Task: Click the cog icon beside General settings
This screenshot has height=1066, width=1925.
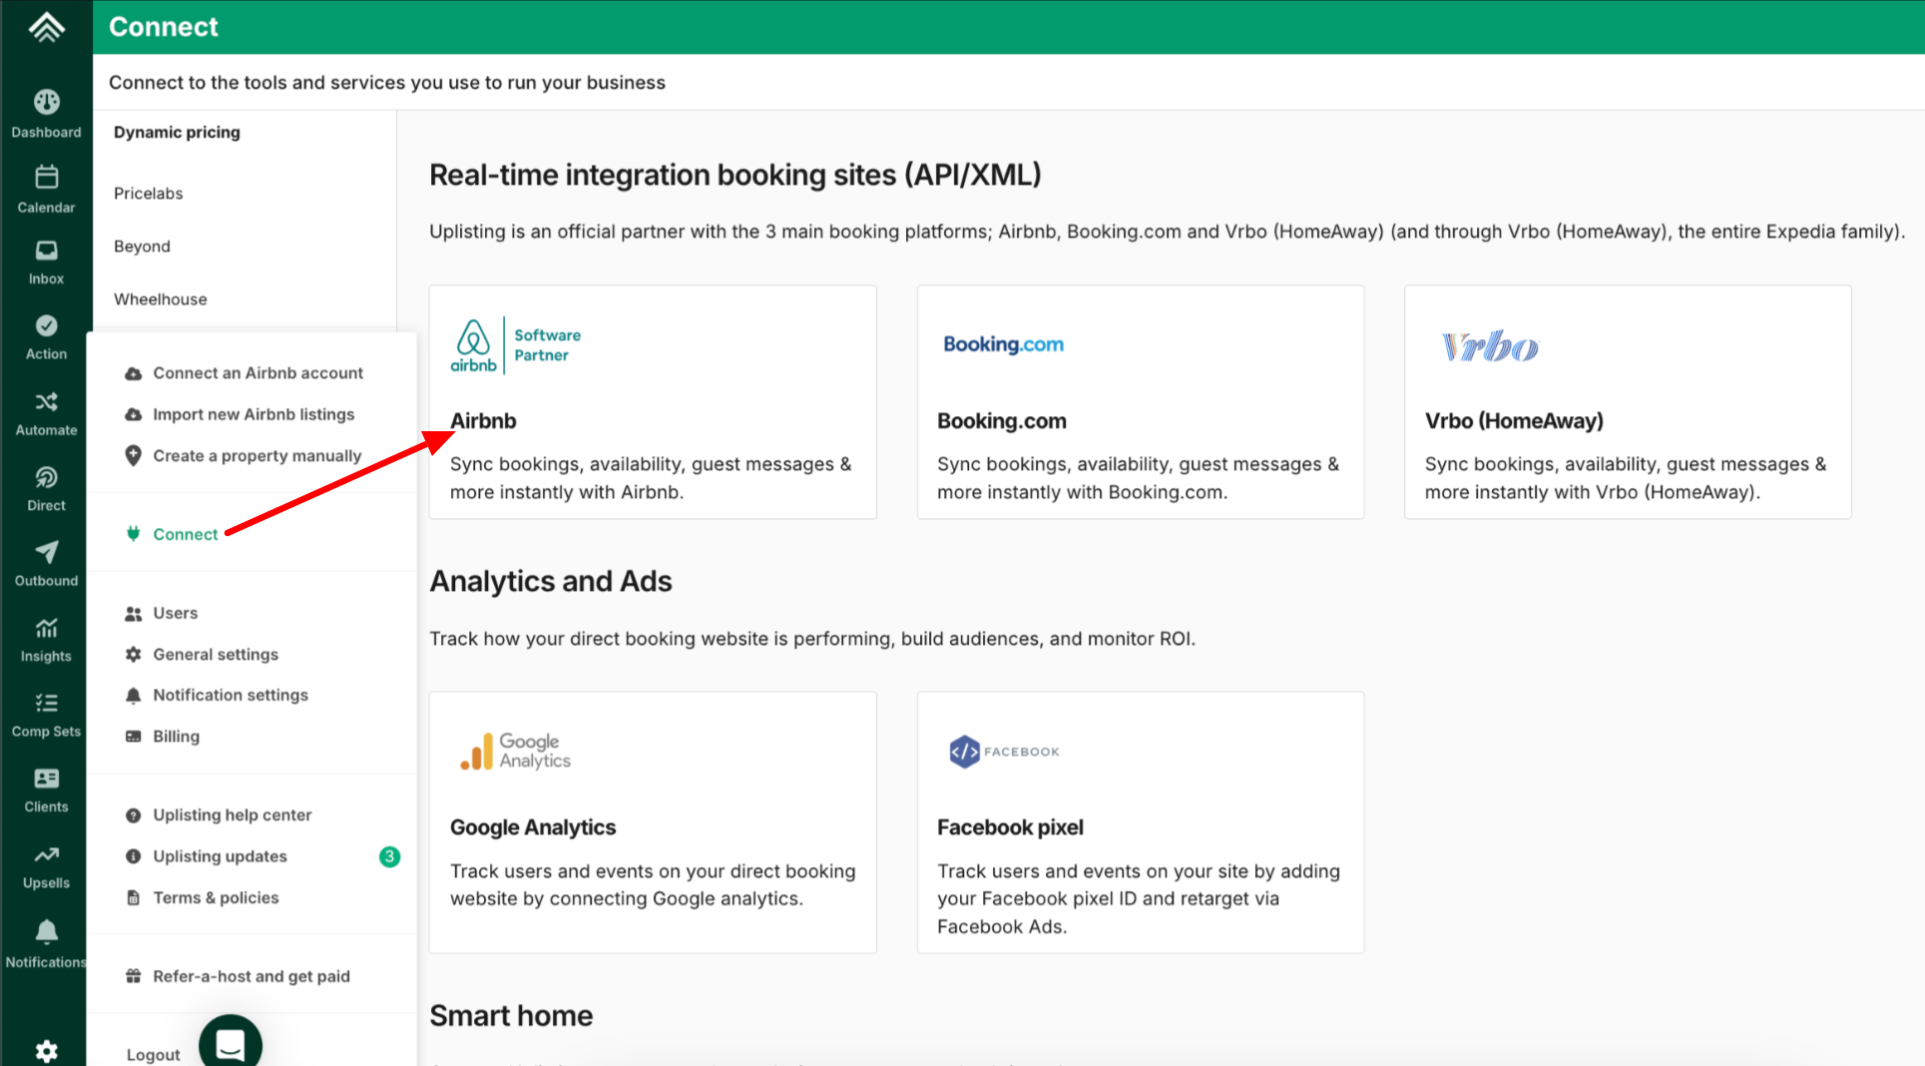Action: pyautogui.click(x=133, y=654)
